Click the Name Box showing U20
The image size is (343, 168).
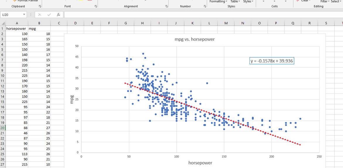point(11,15)
